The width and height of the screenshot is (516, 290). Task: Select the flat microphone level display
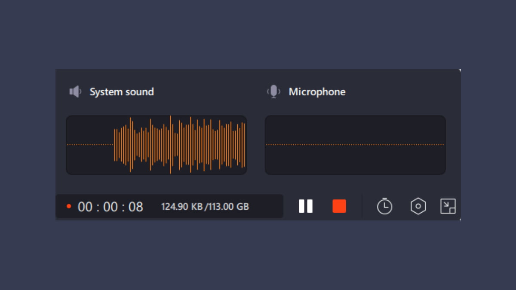point(355,145)
